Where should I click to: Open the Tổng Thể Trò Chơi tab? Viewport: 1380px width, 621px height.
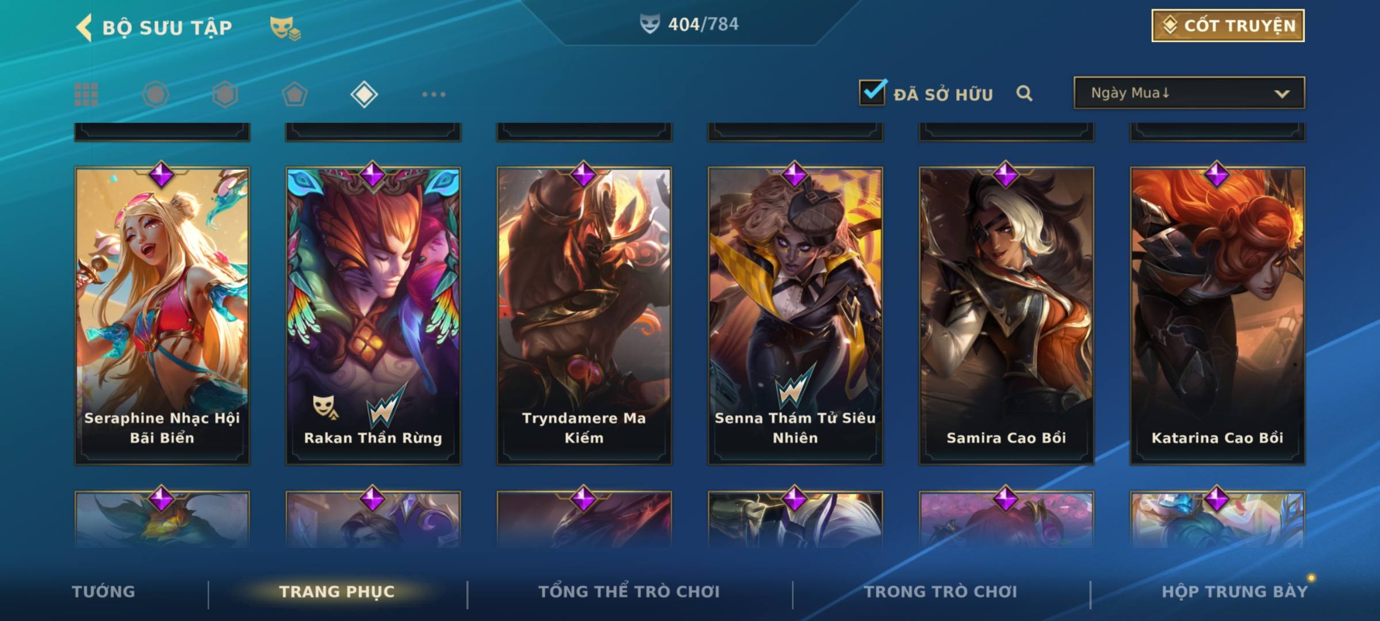click(x=629, y=592)
